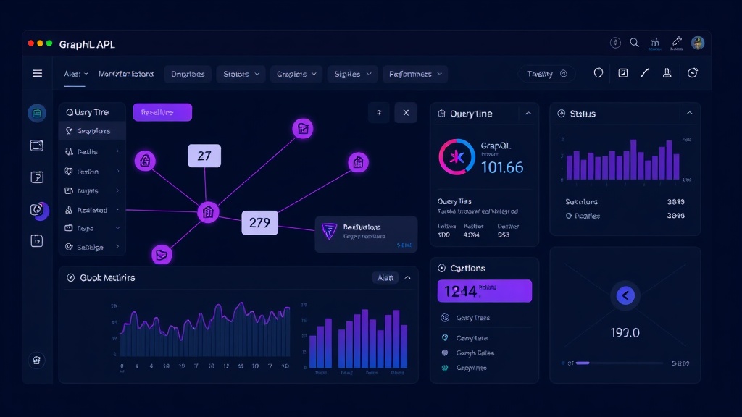Viewport: 742px width, 417px height.
Task: Select the rightmost purple graph node
Action: (x=358, y=163)
